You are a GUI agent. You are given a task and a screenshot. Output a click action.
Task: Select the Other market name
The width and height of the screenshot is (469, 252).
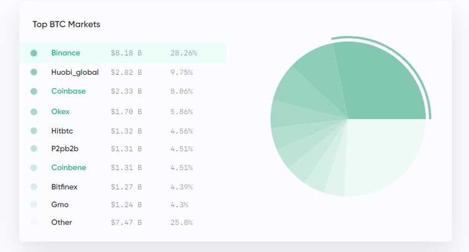(x=62, y=223)
